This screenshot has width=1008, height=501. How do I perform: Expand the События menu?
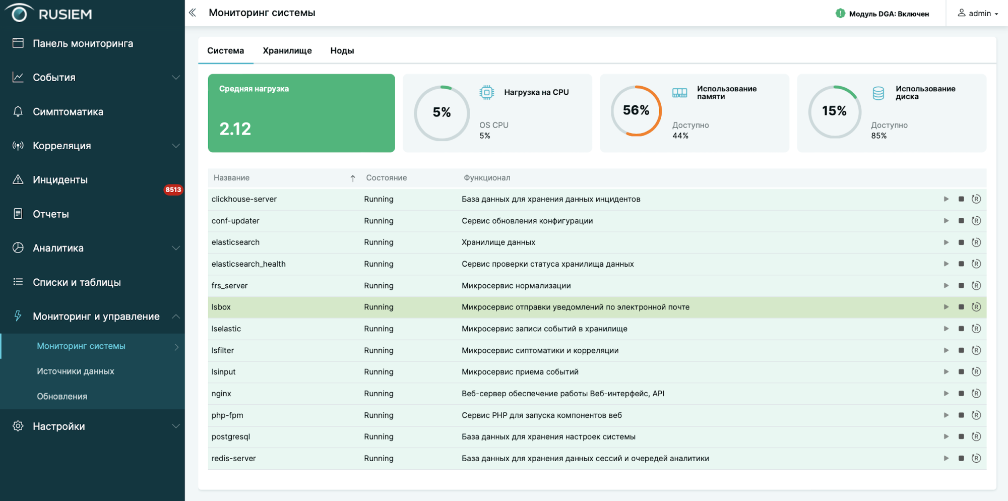[175, 78]
